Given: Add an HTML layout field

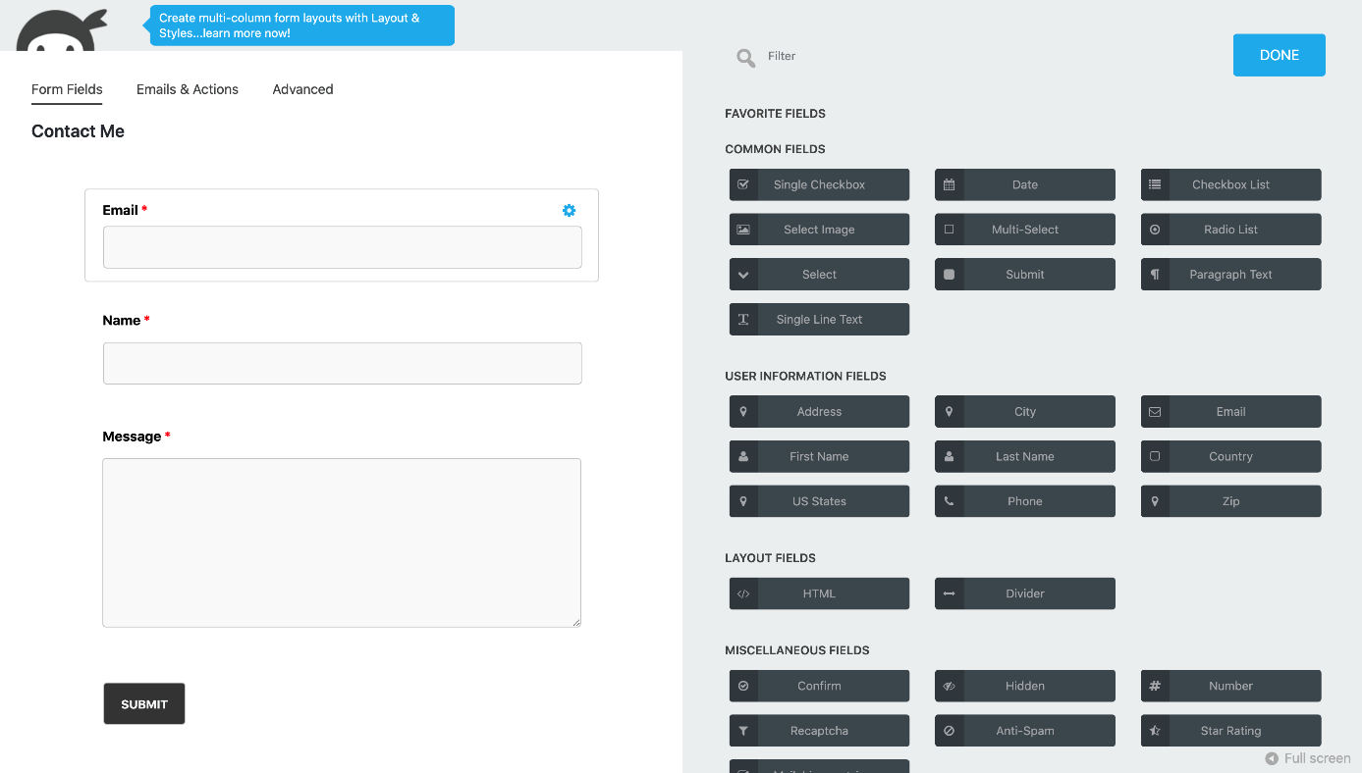Looking at the screenshot, I should [x=819, y=593].
